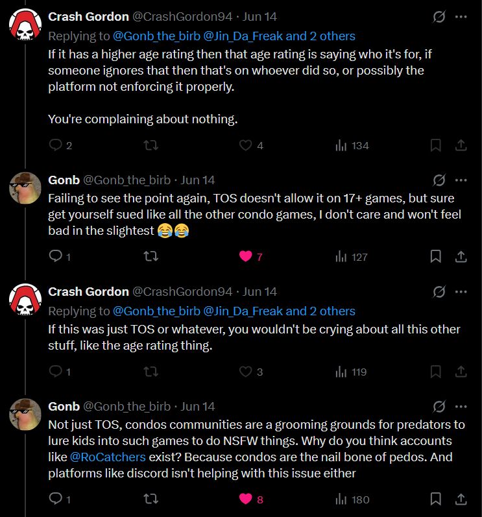Bookmark Gonb's last tweet
Image resolution: width=482 pixels, height=517 pixels.
click(x=436, y=499)
